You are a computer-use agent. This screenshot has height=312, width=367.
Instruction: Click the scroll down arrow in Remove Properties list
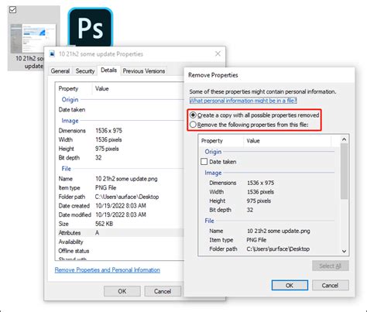click(344, 251)
